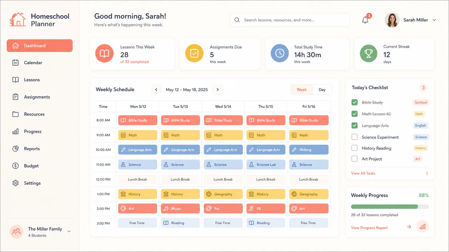This screenshot has width=449, height=252.
Task: Click Sarah Miller's profile photo
Action: click(x=392, y=20)
